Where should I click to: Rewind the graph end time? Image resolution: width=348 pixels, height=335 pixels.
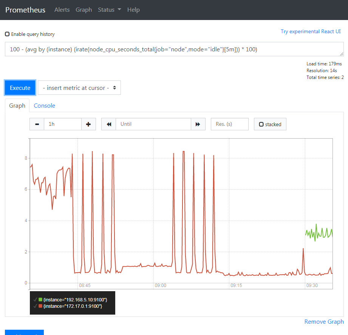pyautogui.click(x=109, y=124)
